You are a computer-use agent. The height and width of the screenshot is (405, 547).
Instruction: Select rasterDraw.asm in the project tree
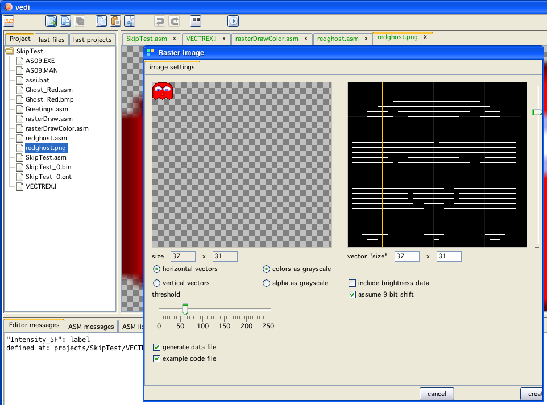tap(49, 119)
